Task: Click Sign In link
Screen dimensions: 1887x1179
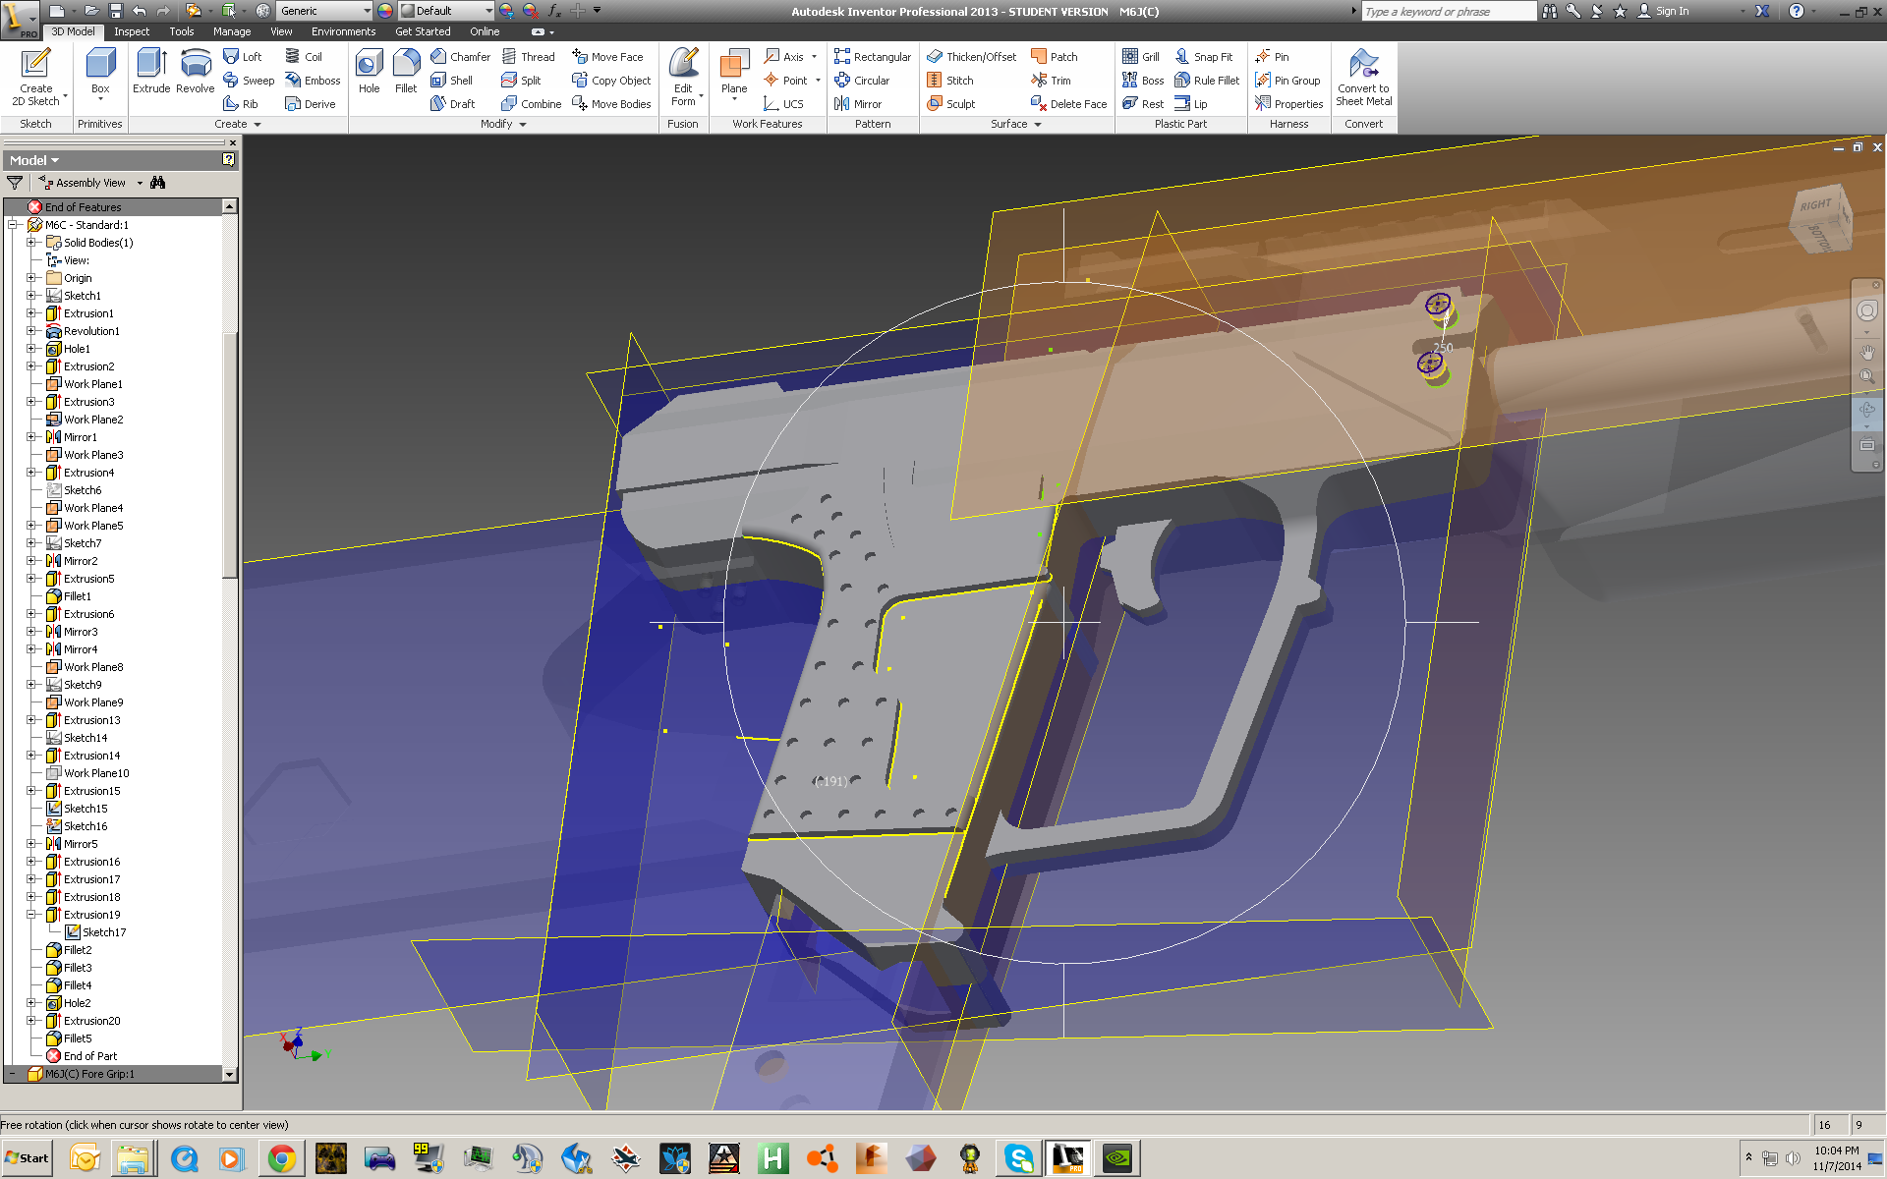Action: point(1671,11)
